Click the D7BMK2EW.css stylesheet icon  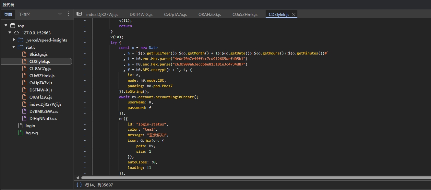tap(24, 112)
